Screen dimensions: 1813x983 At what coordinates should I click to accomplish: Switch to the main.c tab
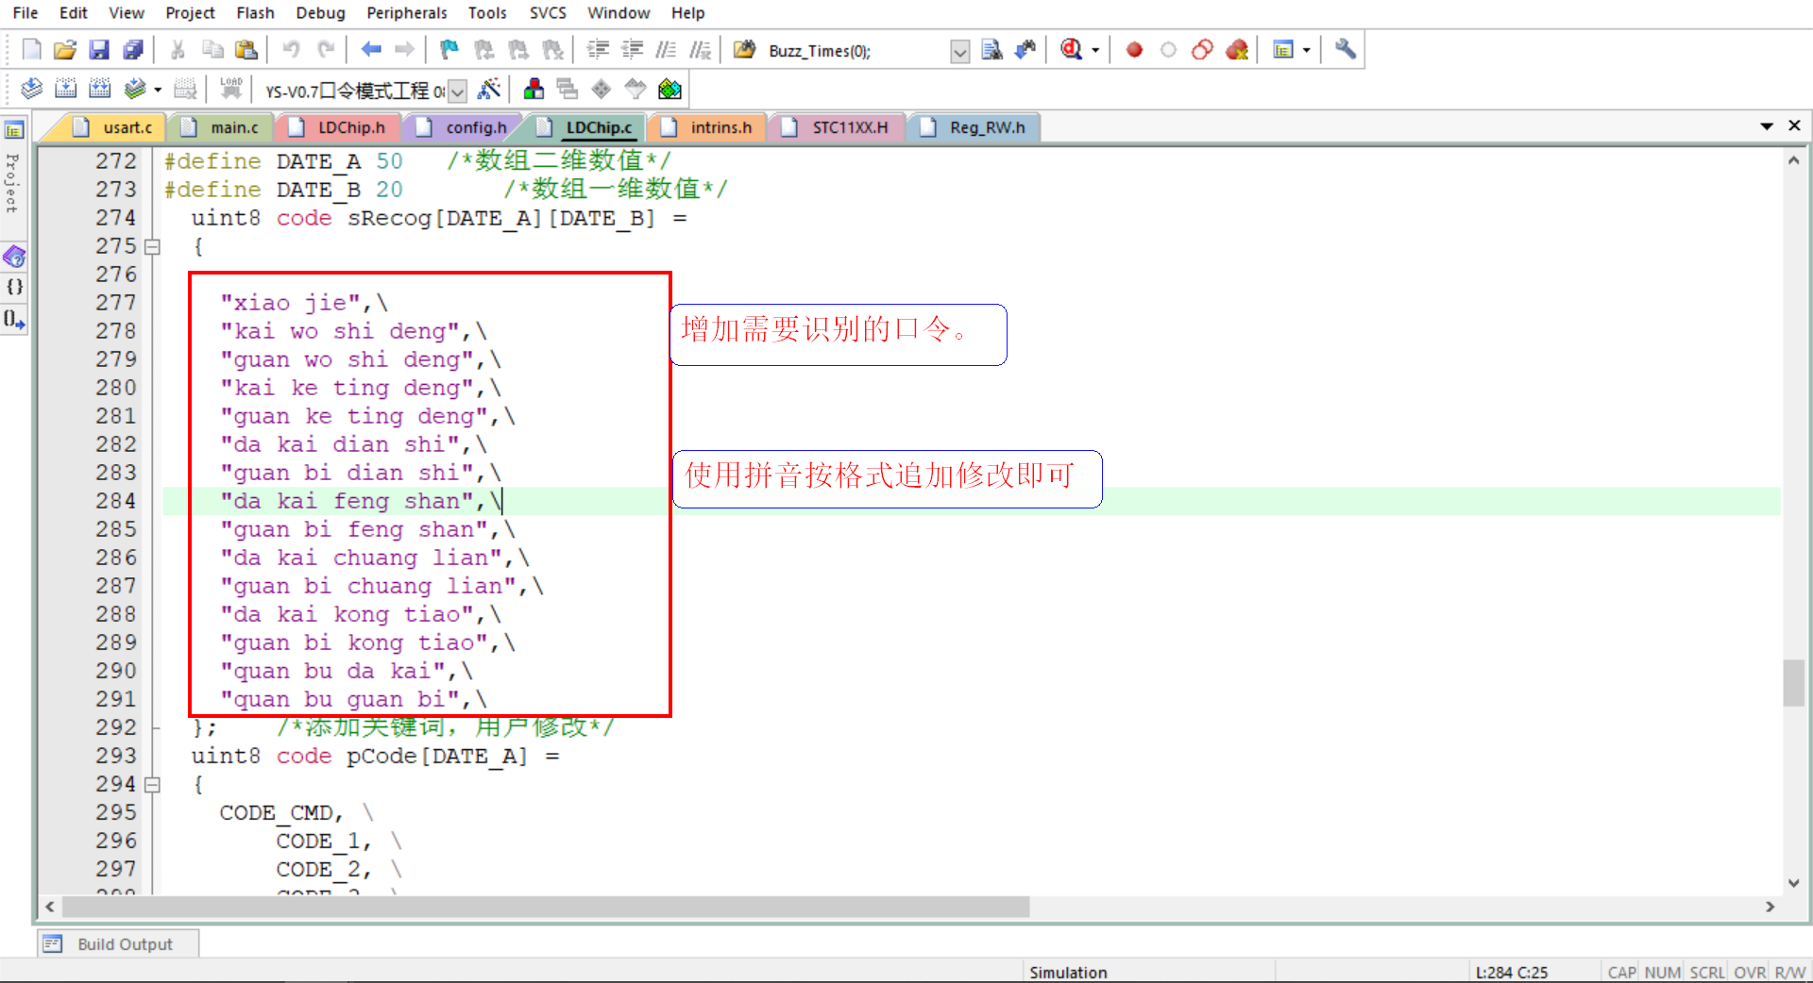point(233,126)
